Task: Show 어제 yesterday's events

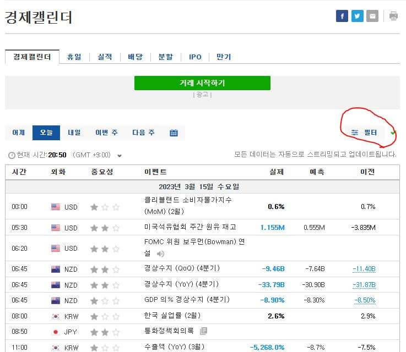Action: 19,133
